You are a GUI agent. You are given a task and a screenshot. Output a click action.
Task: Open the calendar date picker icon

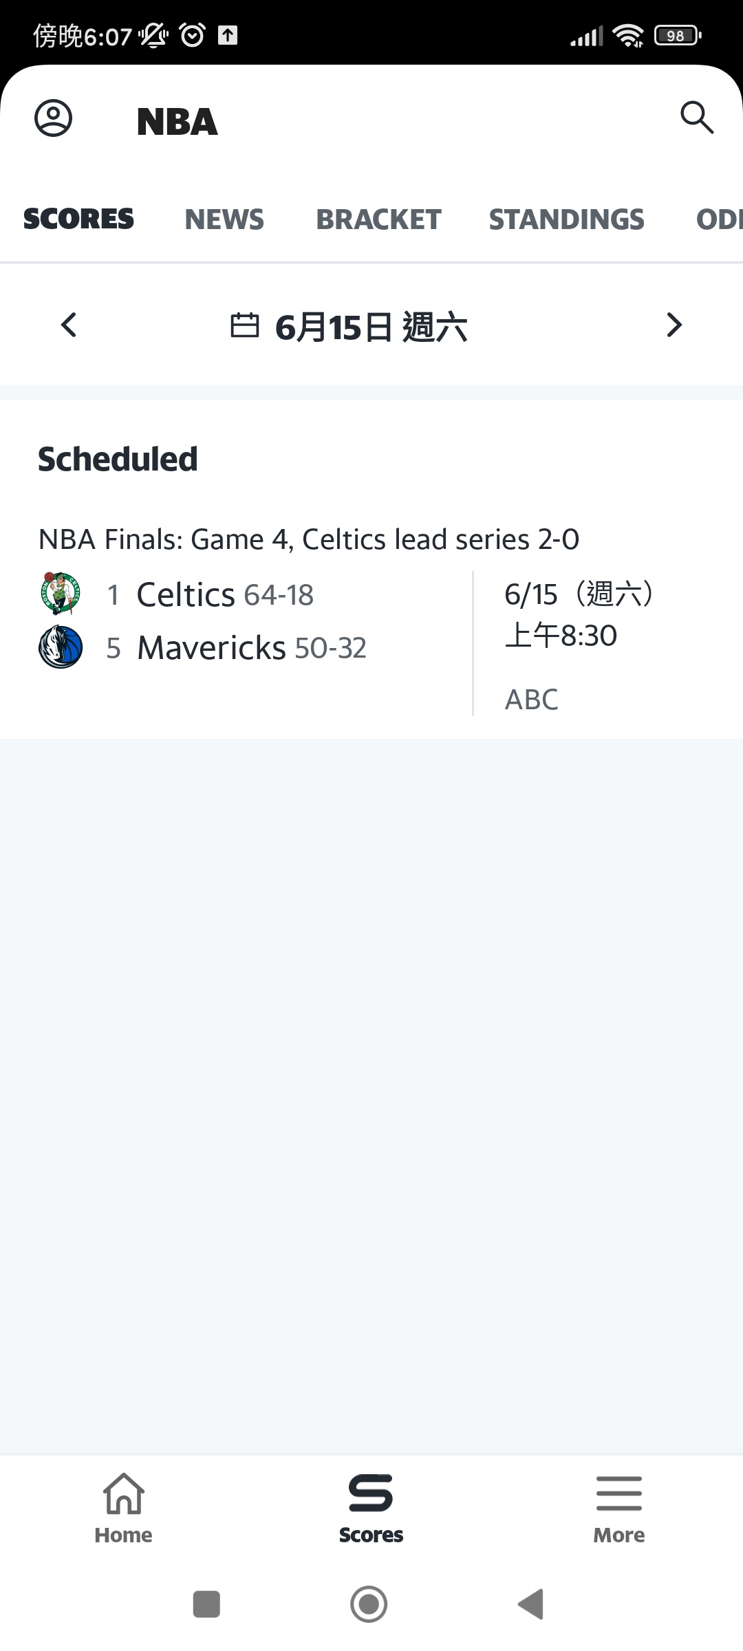[244, 325]
